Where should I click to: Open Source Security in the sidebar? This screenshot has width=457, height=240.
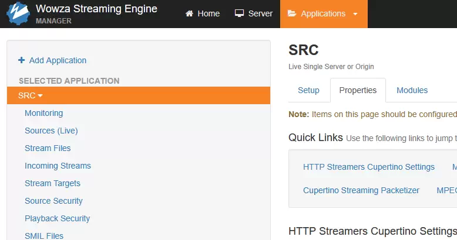[x=53, y=201]
